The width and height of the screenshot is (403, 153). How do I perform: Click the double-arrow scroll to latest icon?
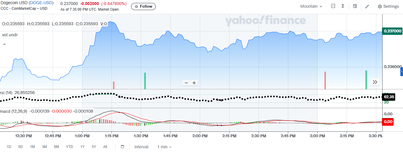375,82
